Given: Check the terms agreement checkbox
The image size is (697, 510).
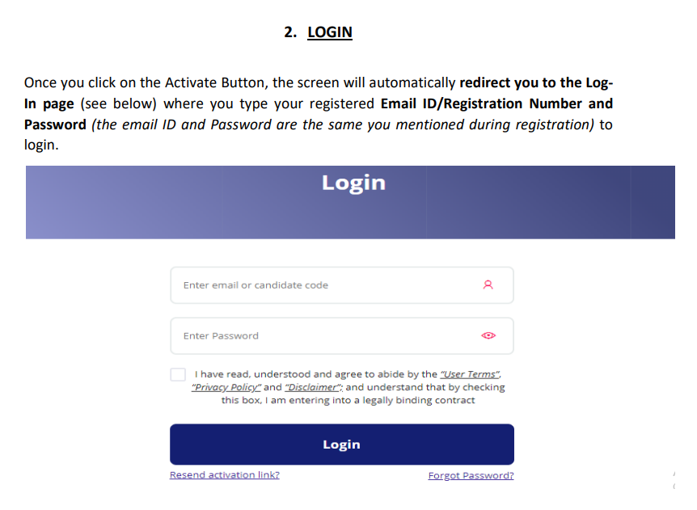Looking at the screenshot, I should click(178, 375).
